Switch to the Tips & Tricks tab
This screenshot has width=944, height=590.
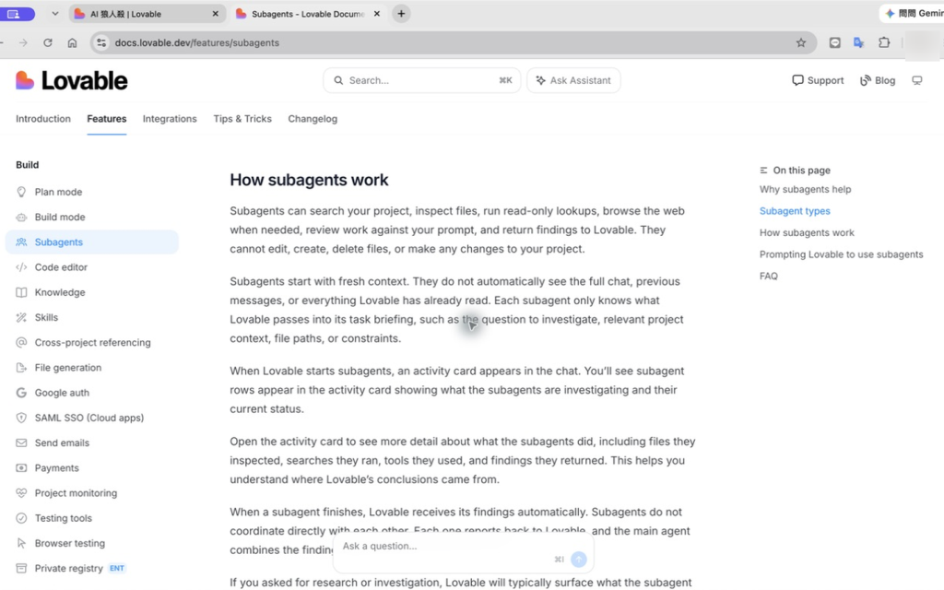(242, 119)
